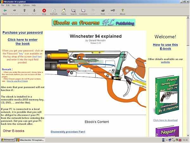Click French Service Revolver book cover thumbnail
This screenshot has height=143, width=190.
(167, 95)
